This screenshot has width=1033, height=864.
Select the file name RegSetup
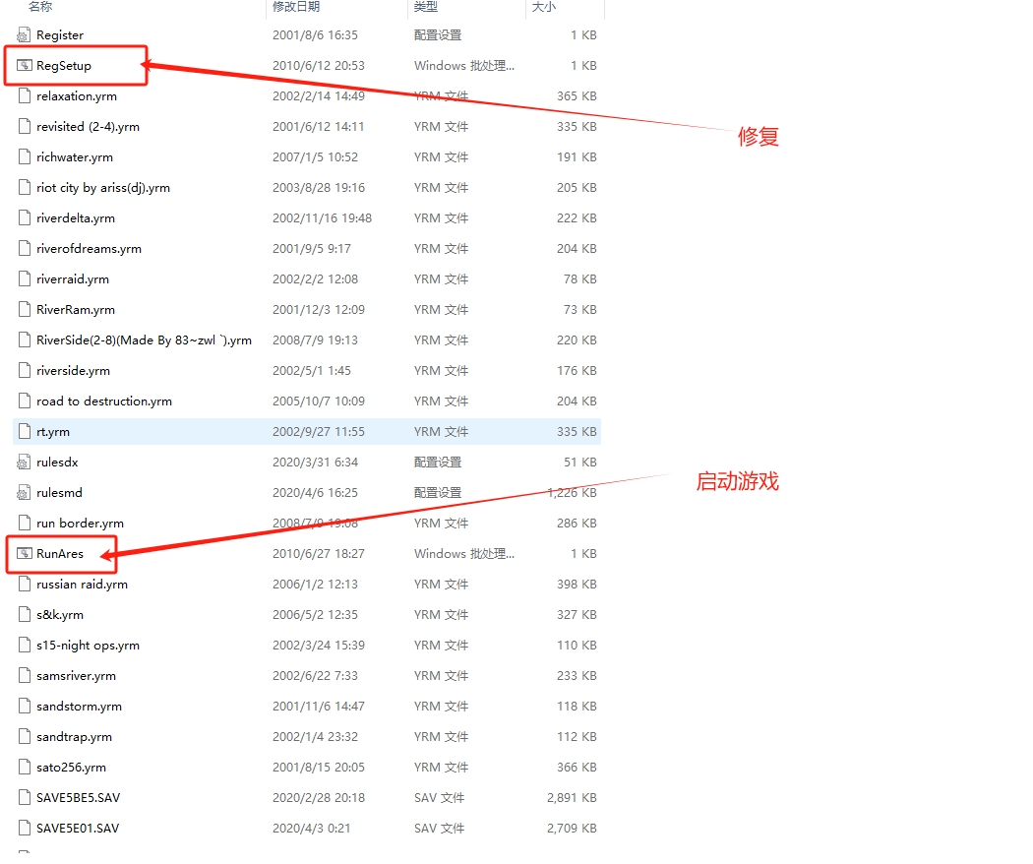pyautogui.click(x=64, y=66)
